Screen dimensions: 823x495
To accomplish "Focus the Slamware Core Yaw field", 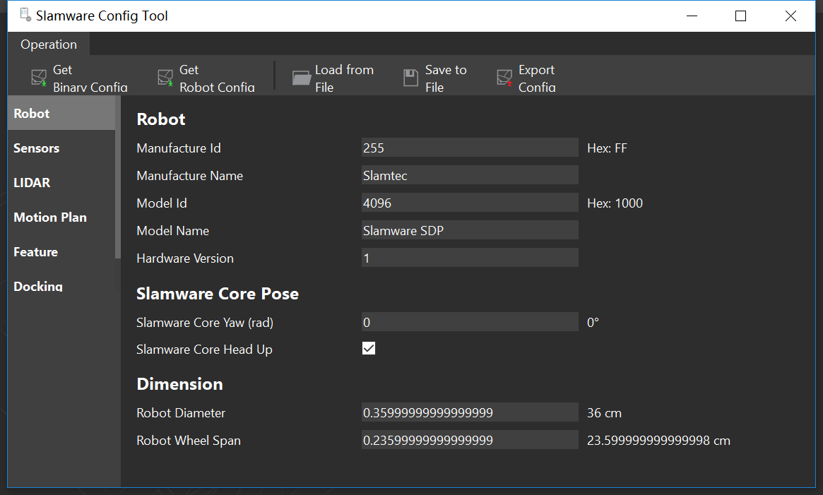I will point(470,322).
